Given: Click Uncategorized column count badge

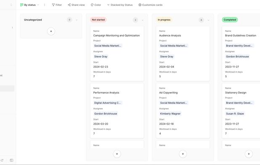Looking at the screenshot, I should coord(69,20).
